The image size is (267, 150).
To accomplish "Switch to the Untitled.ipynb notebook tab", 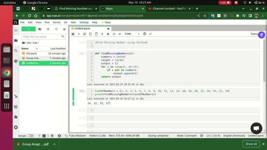I will (x=90, y=29).
